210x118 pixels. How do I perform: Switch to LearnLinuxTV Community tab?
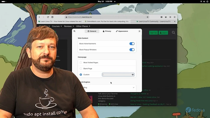pos(153,22)
